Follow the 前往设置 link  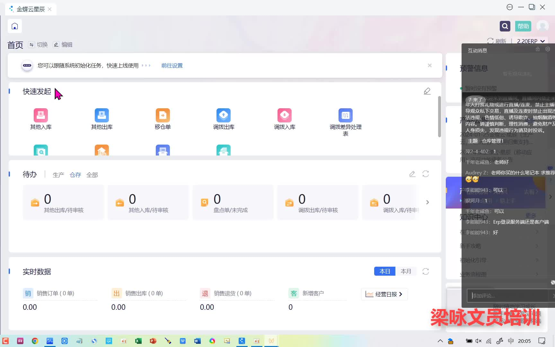[172, 66]
